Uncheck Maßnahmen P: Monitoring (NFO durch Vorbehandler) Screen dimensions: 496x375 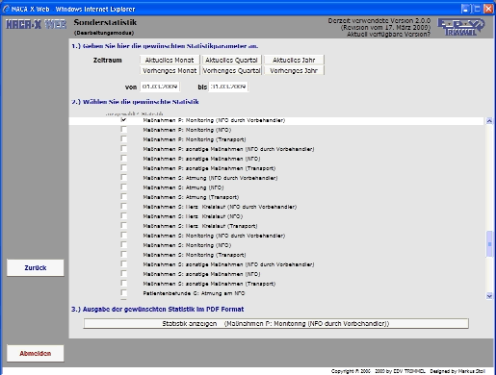[124, 120]
